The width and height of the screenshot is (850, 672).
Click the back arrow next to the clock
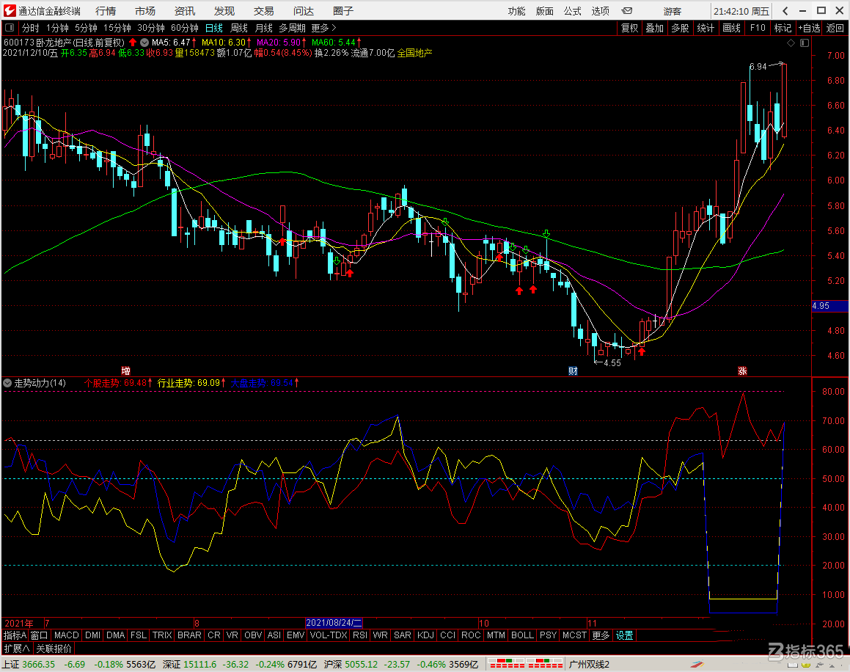[785, 11]
